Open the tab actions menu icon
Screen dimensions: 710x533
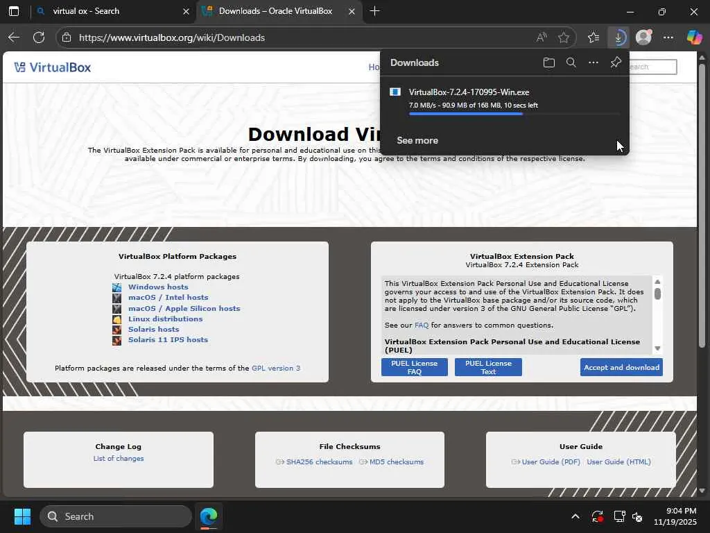coord(14,11)
